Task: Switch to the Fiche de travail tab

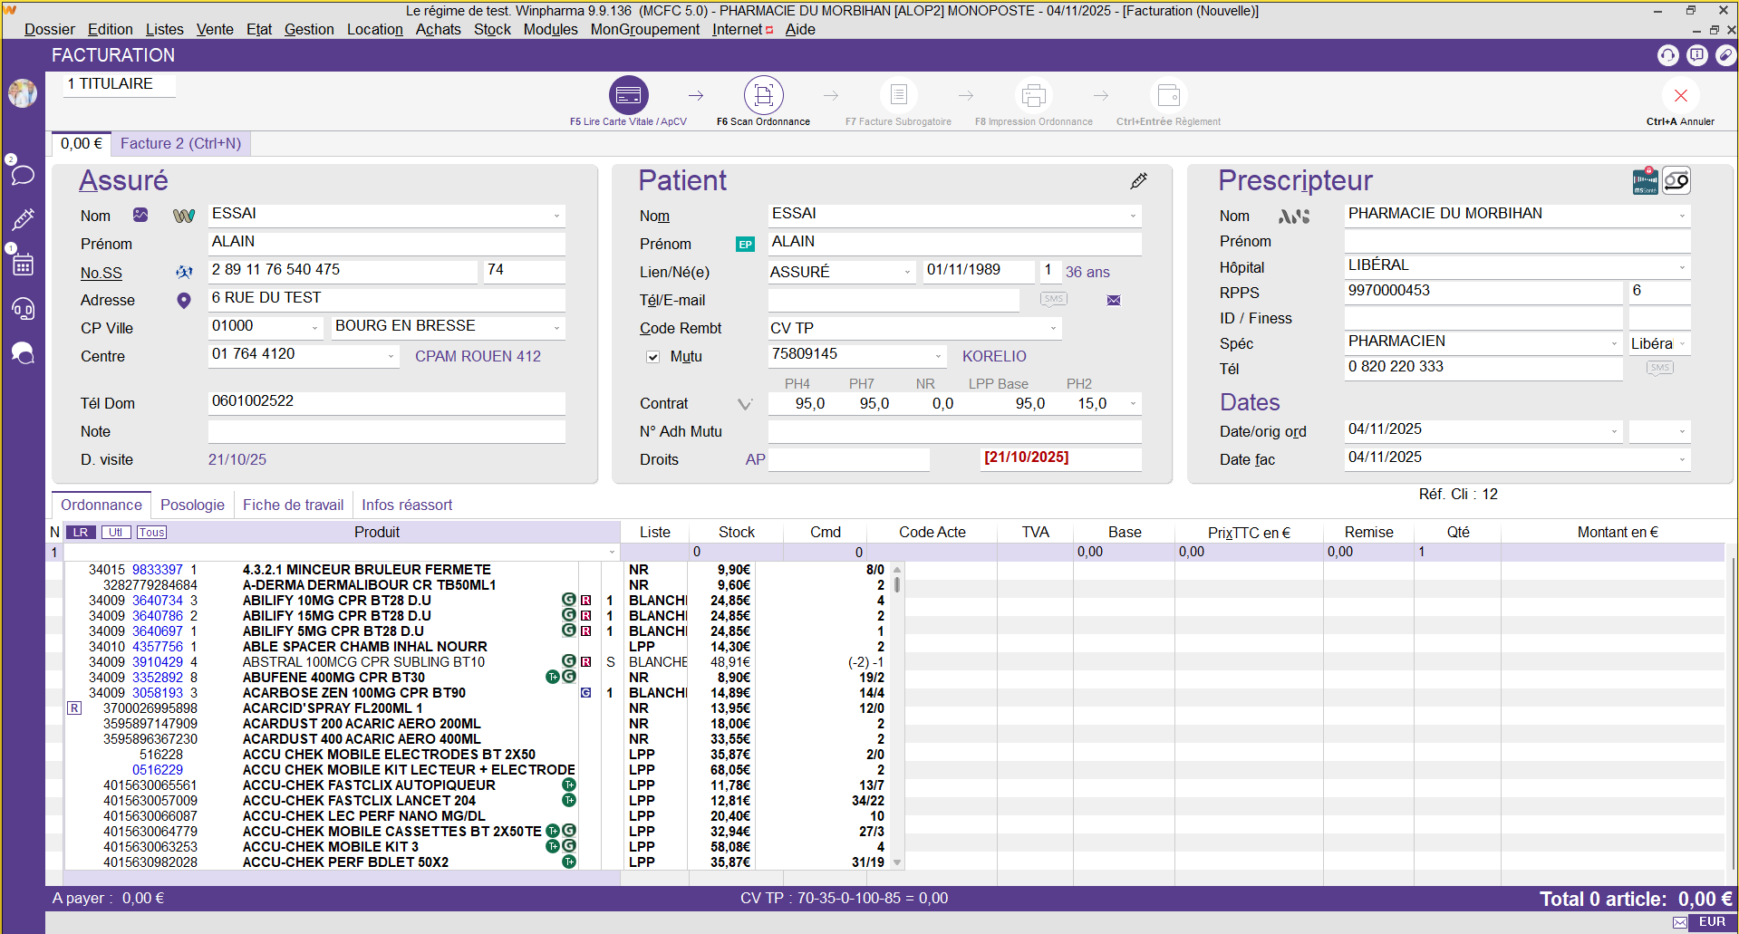Action: coord(293,505)
